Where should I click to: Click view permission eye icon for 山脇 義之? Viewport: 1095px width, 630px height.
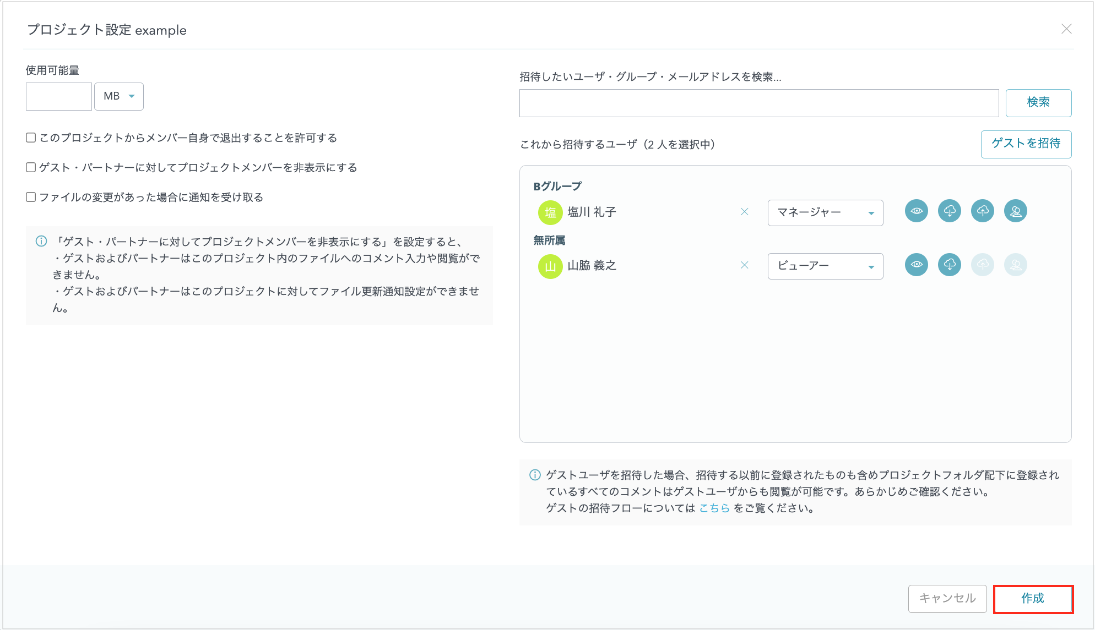pyautogui.click(x=917, y=265)
